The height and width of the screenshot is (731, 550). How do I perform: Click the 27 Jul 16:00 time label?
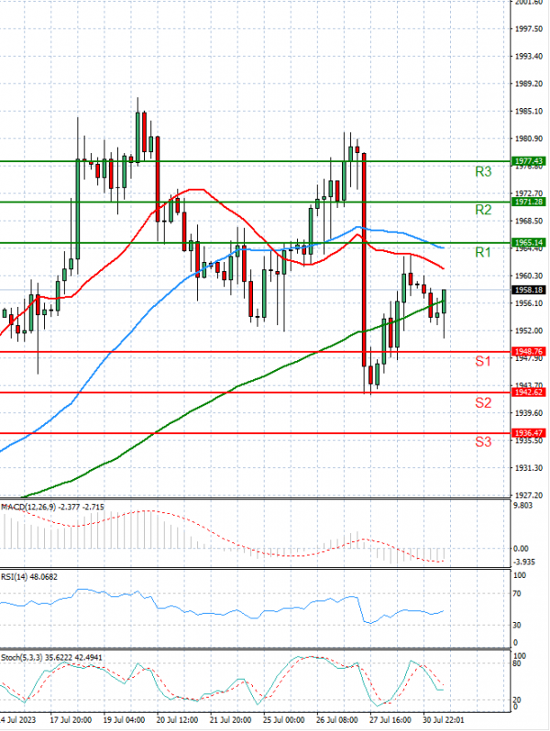(390, 720)
